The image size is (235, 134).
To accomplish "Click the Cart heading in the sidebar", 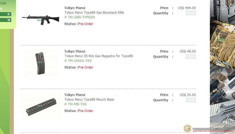I will tap(3, 3).
